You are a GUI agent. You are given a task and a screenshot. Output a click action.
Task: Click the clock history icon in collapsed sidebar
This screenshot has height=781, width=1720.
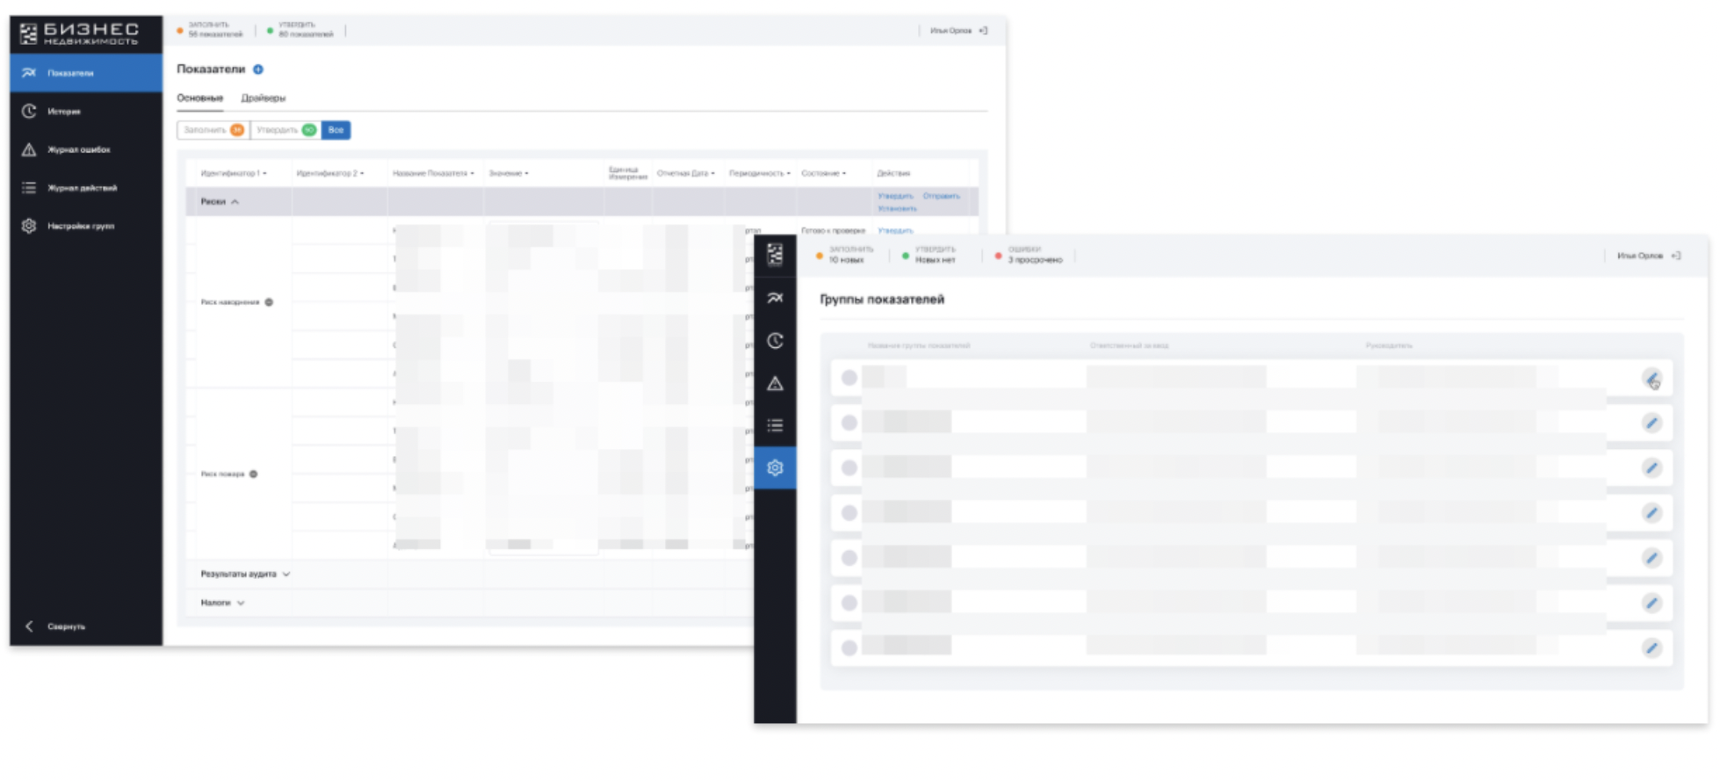pos(775,341)
